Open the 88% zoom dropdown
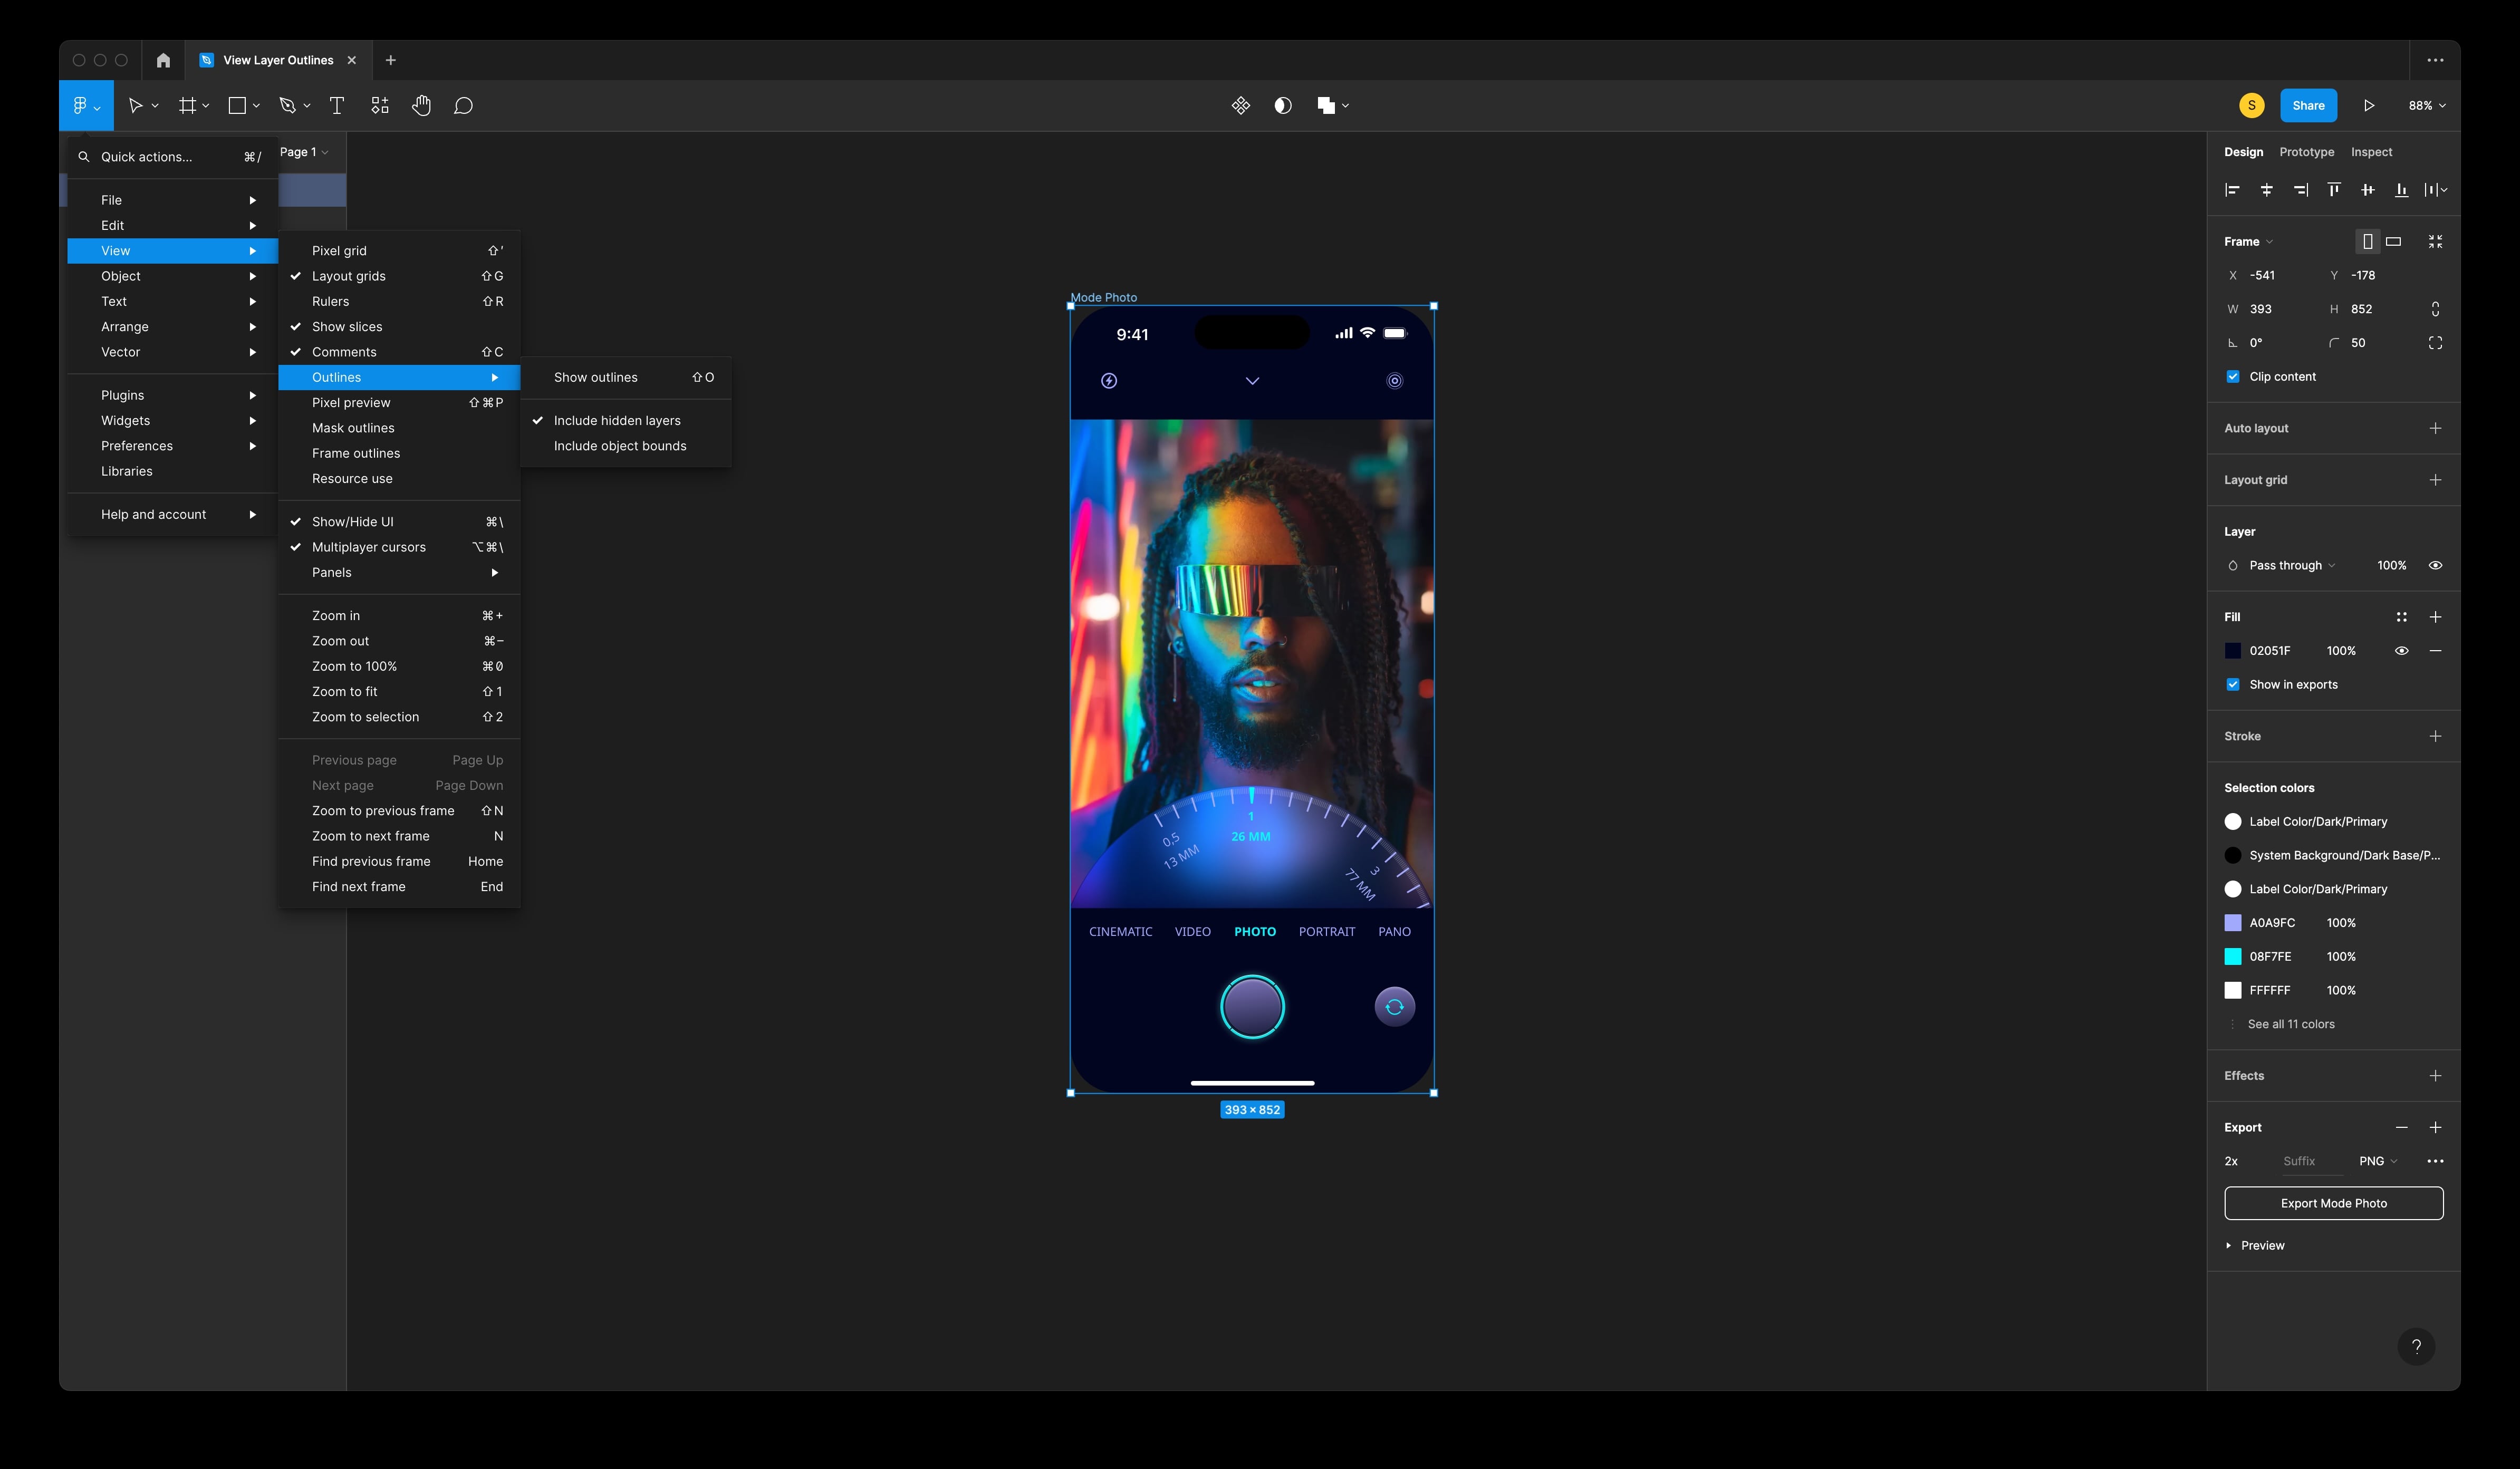Screen dimensions: 2520x1469 pyautogui.click(x=2427, y=105)
